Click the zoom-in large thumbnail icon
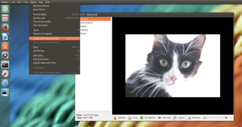The width and height of the screenshot is (242, 127). tap(226, 118)
